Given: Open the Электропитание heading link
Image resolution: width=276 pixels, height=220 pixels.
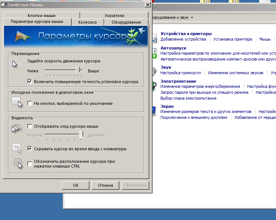Looking at the screenshot, I should 178,81.
